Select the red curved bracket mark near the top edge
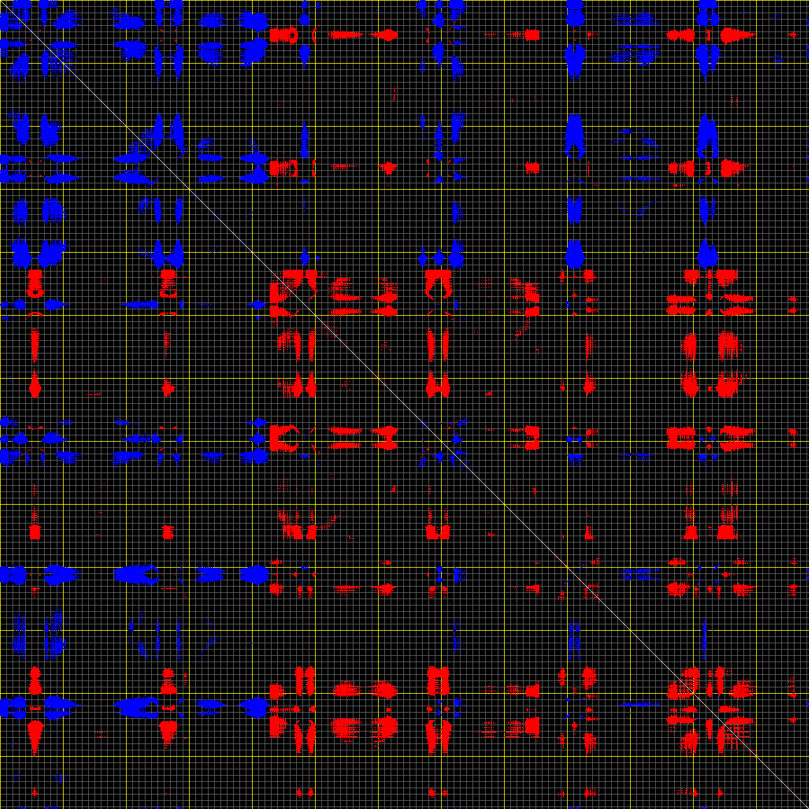The width and height of the screenshot is (809, 809). [314, 35]
